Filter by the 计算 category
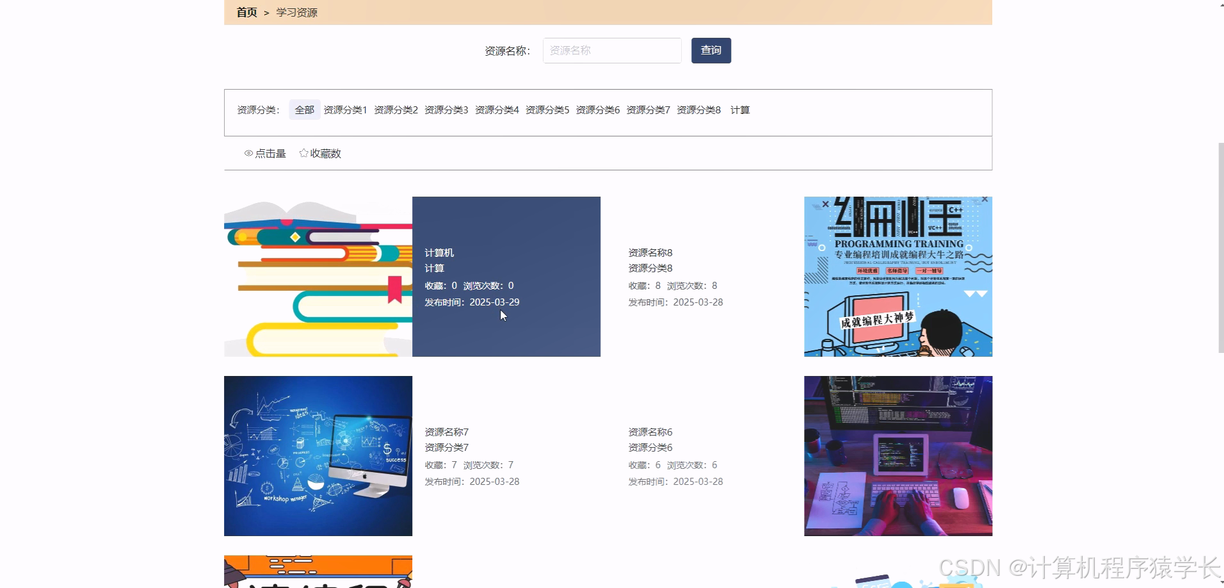Viewport: 1224px width, 588px height. [x=740, y=110]
